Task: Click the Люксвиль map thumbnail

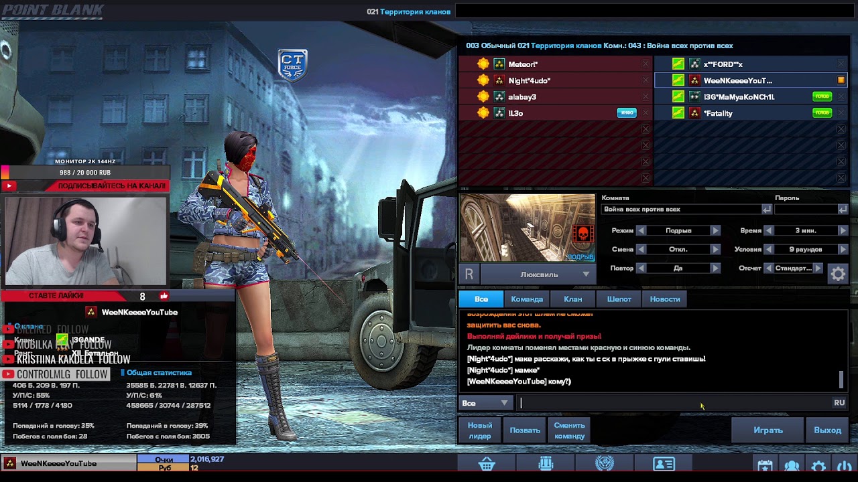Action: tap(528, 228)
